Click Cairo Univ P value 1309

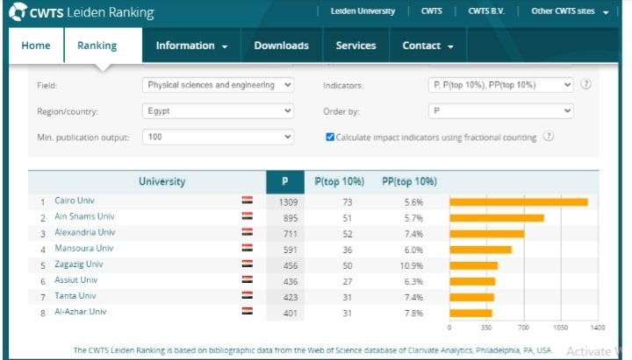pyautogui.click(x=288, y=202)
